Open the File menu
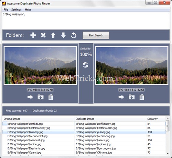 click(6, 10)
